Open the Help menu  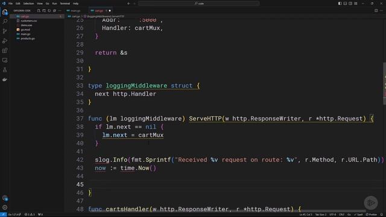click(x=76, y=4)
